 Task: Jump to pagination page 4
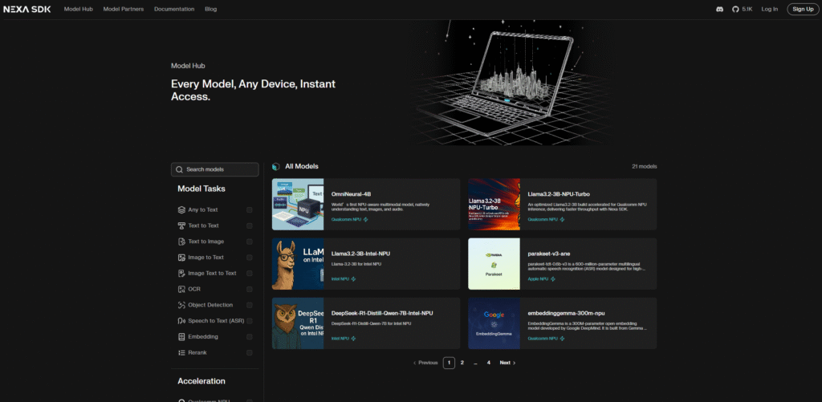coord(488,363)
